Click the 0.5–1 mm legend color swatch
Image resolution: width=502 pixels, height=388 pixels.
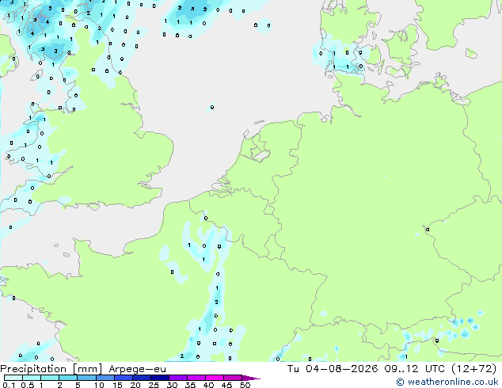tap(32, 378)
